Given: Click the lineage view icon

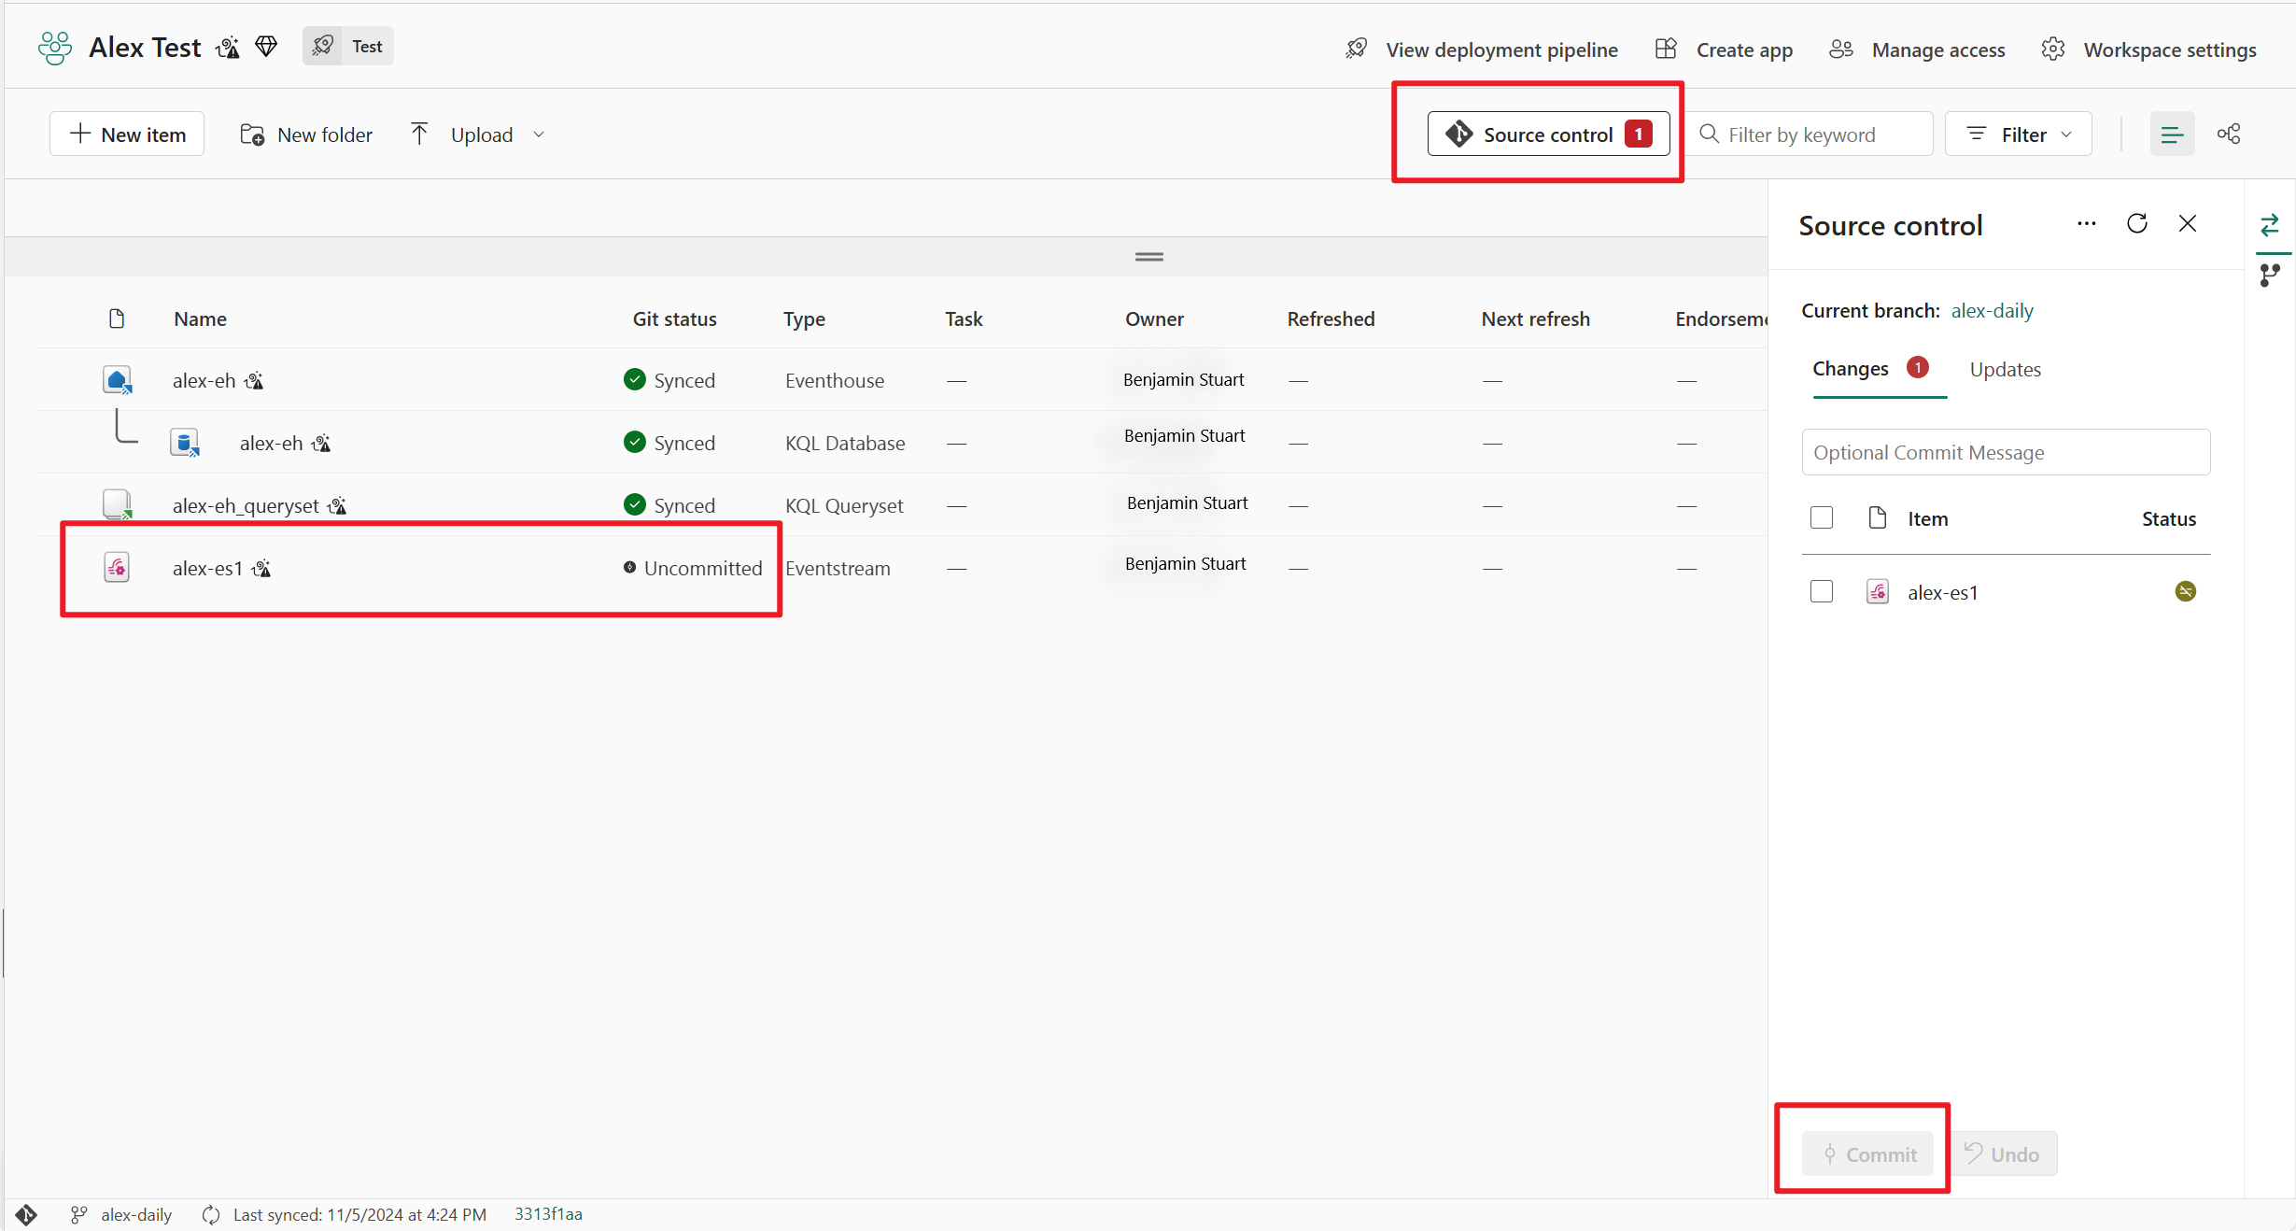Looking at the screenshot, I should pos(2228,134).
